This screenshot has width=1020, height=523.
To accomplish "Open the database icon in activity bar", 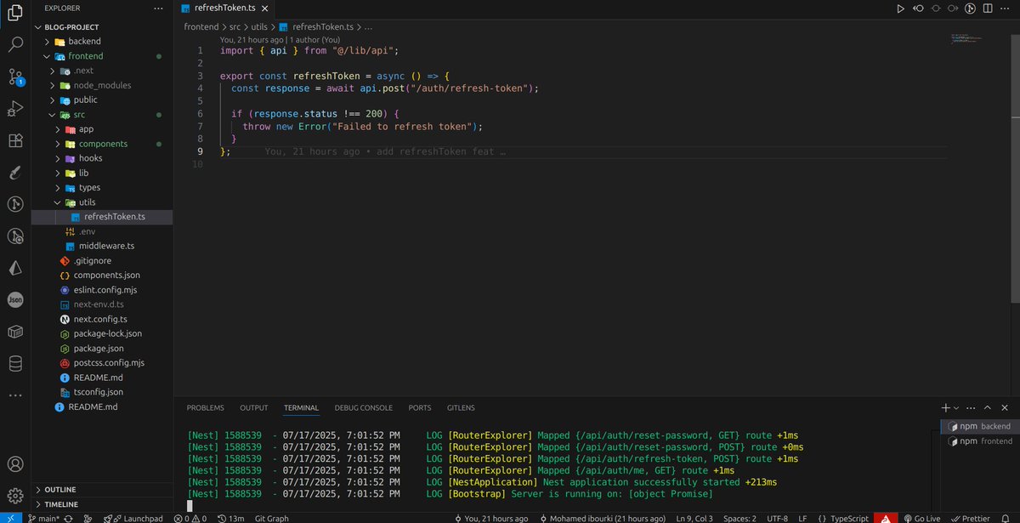I will tap(14, 363).
